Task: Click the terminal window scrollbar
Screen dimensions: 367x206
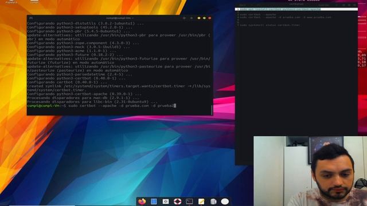Action: tap(212, 110)
